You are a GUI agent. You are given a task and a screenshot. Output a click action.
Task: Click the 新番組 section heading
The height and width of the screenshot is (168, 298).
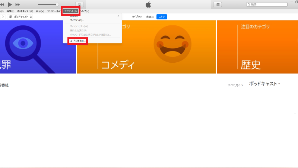pyautogui.click(x=4, y=85)
